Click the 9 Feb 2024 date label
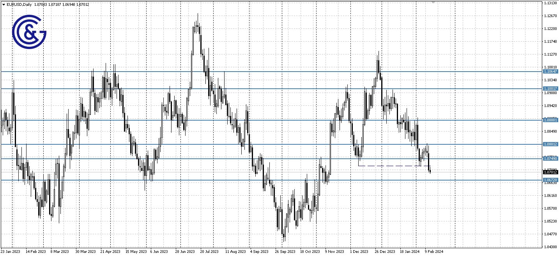The image size is (559, 256). (434, 252)
